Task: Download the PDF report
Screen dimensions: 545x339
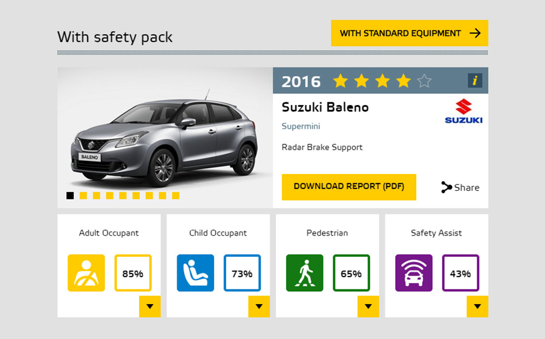Action: click(x=349, y=187)
